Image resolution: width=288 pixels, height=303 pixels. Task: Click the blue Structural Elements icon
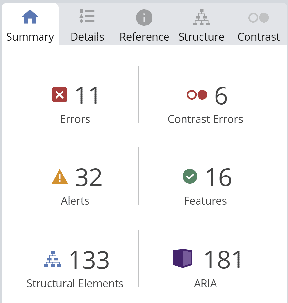(x=53, y=260)
